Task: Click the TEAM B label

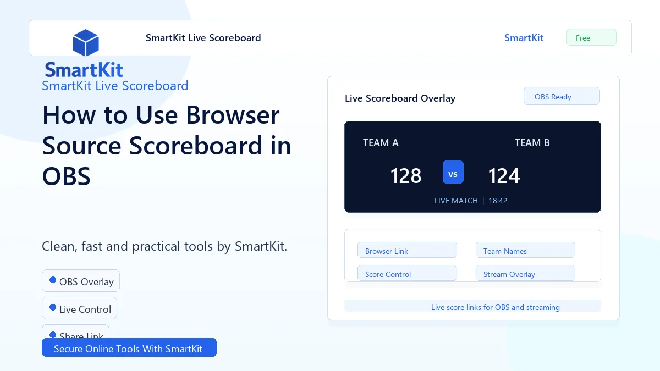Action: tap(532, 143)
